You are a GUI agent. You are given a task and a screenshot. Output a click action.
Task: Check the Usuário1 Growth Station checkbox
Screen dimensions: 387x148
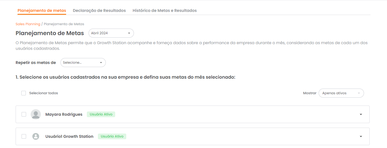coord(24,136)
